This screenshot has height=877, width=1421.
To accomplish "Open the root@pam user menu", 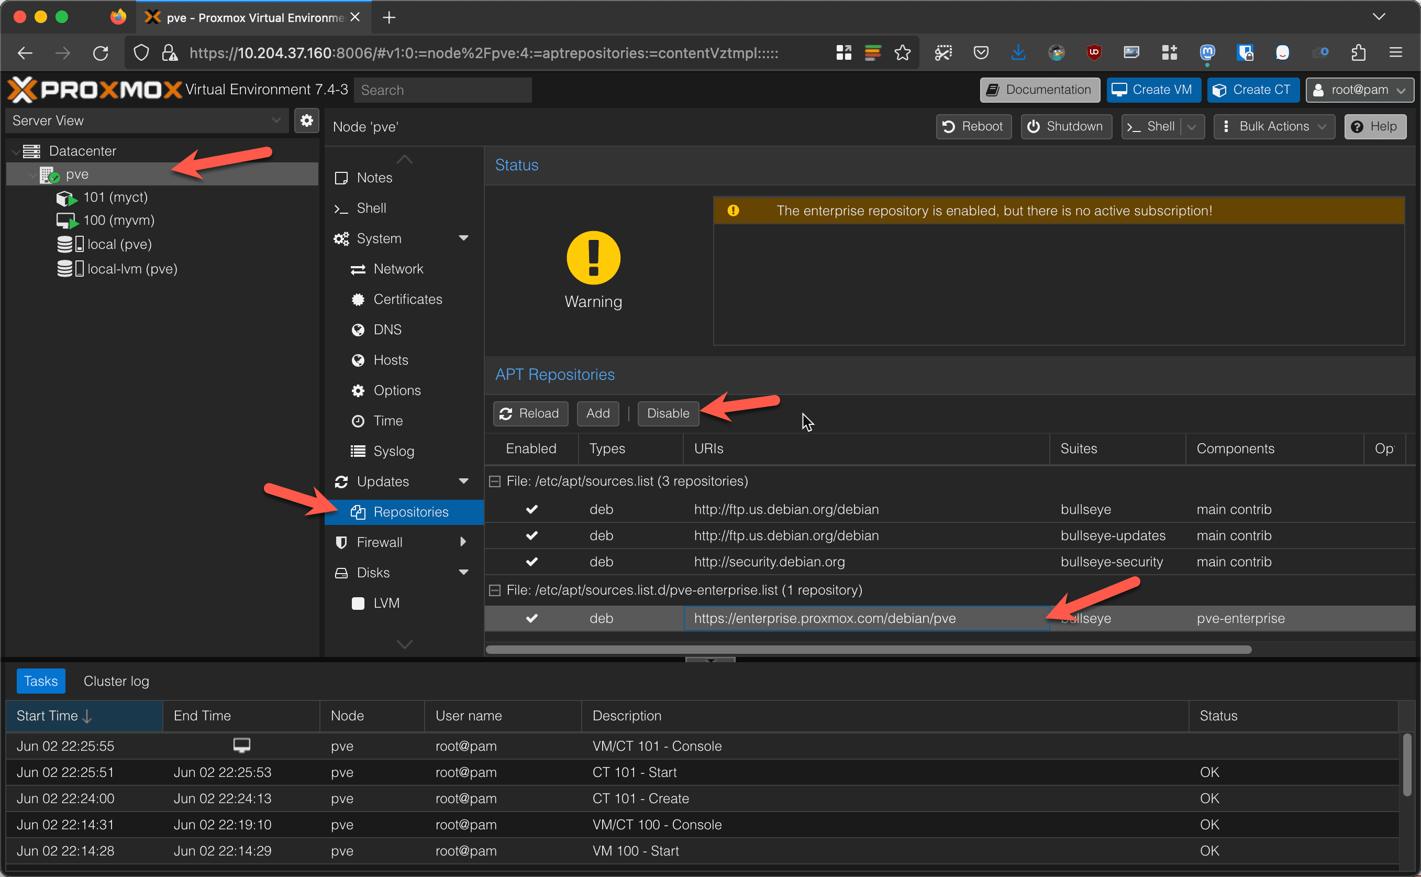I will [x=1360, y=90].
